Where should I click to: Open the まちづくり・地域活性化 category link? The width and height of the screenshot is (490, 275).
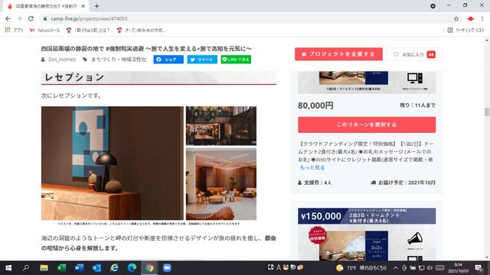pos(119,60)
